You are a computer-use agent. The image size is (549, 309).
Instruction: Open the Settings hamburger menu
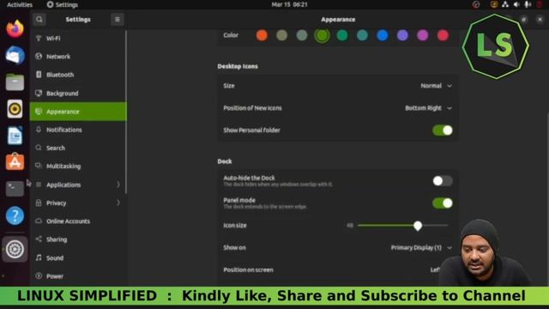pos(118,19)
